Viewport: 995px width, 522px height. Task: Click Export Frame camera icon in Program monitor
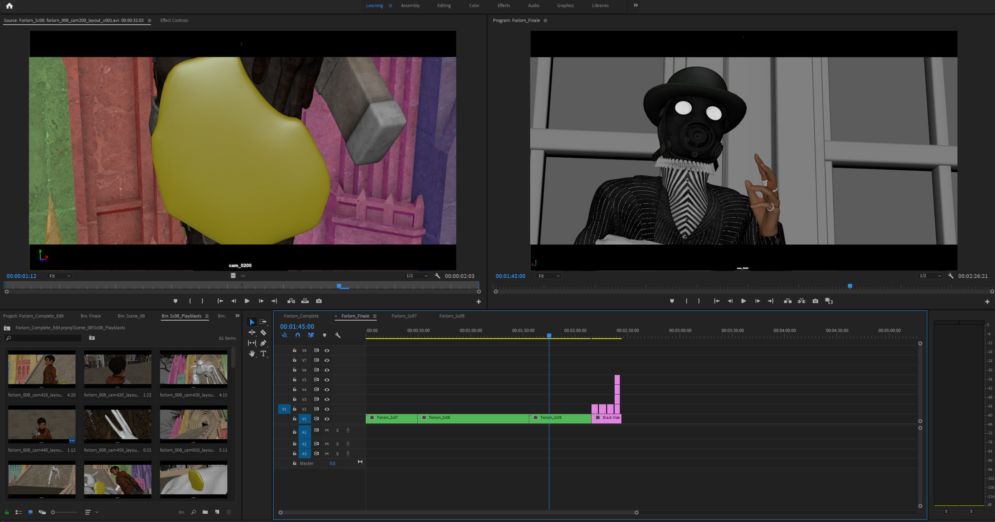coord(815,301)
